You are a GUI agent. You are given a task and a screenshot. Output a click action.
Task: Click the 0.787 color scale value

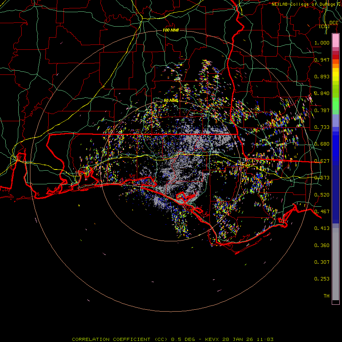322,110
